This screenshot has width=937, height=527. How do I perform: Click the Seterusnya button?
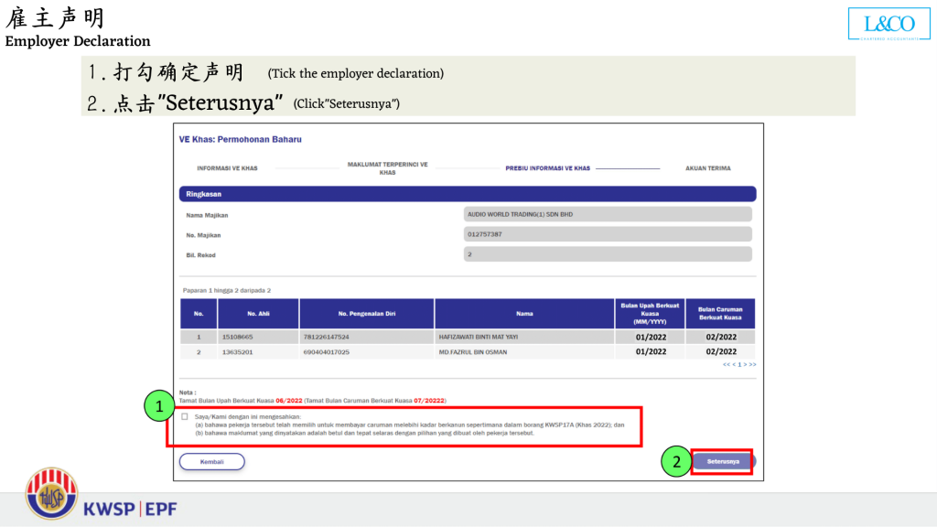(x=722, y=462)
